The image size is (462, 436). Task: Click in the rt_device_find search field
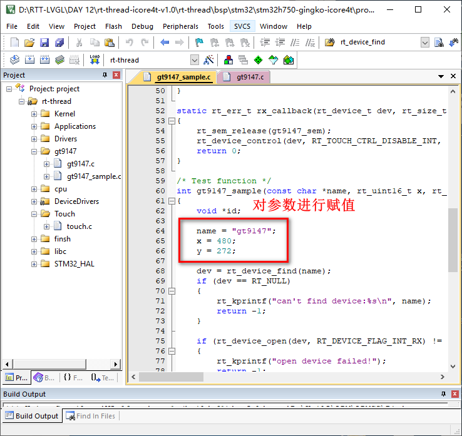(377, 43)
